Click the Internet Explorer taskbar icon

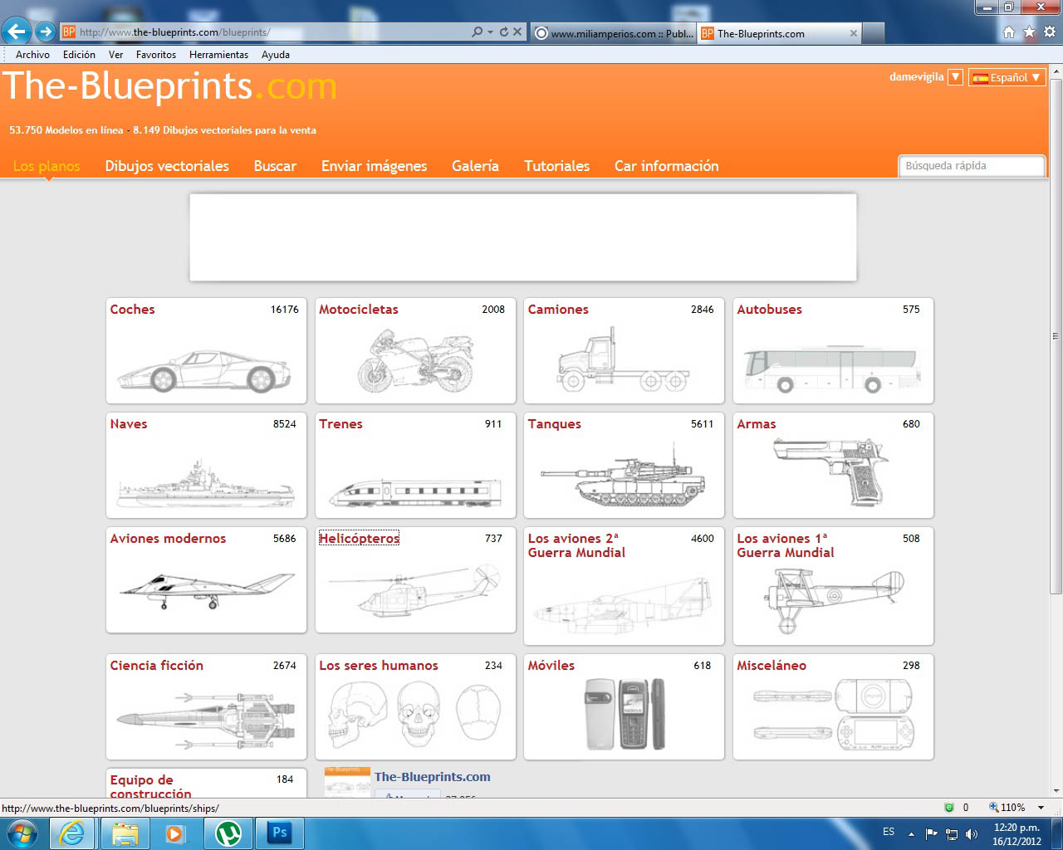point(72,833)
